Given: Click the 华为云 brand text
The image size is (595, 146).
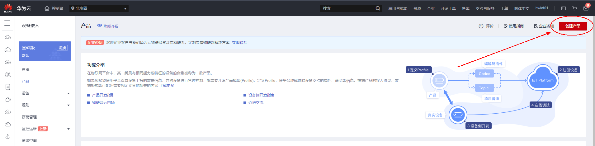Looking at the screenshot, I should click(x=24, y=8).
